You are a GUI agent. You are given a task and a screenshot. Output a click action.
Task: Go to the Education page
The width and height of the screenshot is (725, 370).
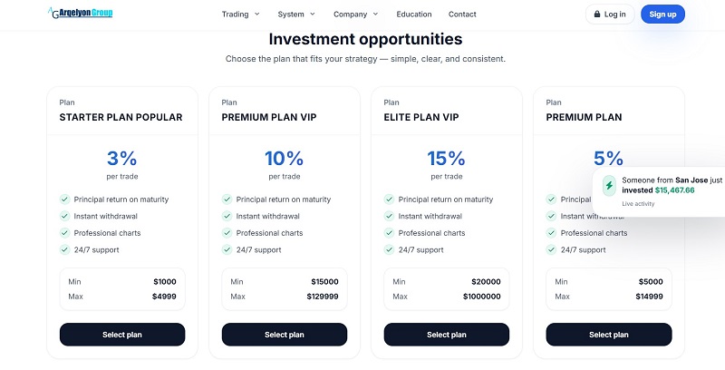[414, 15]
